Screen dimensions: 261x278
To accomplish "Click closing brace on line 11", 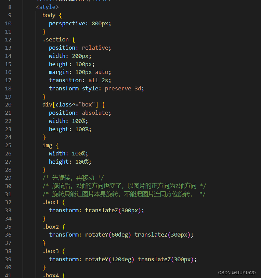I will 44,32.
